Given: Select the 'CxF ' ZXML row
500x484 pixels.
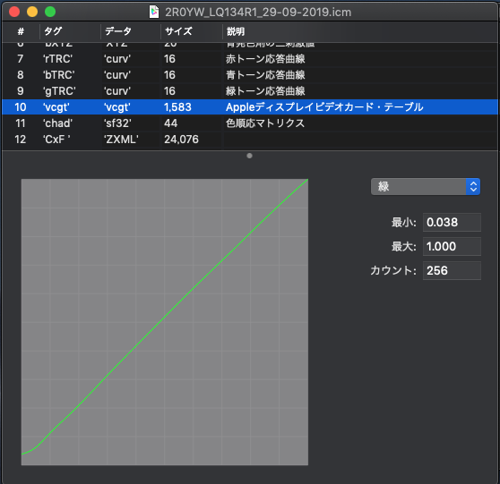Looking at the screenshot, I should click(250, 140).
